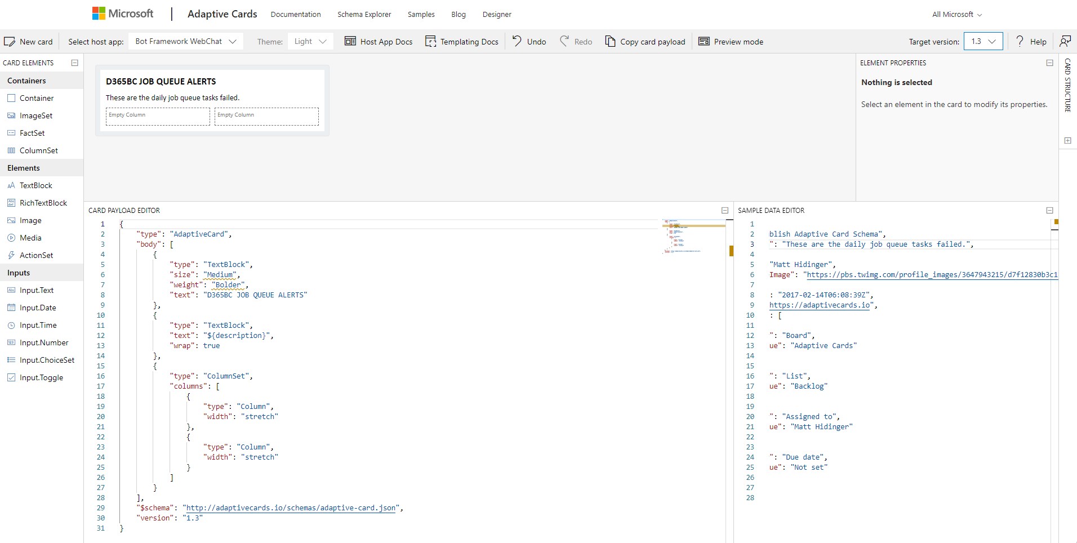1077x543 pixels.
Task: Click the Templating Docs icon
Action: pyautogui.click(x=430, y=42)
